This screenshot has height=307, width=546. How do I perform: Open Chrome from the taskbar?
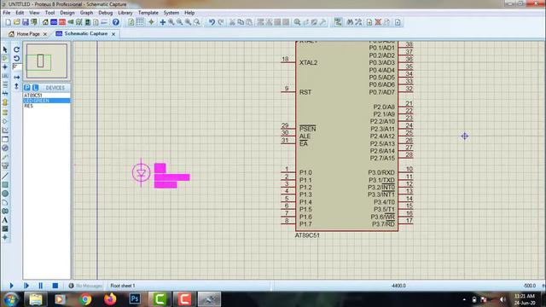(85, 299)
